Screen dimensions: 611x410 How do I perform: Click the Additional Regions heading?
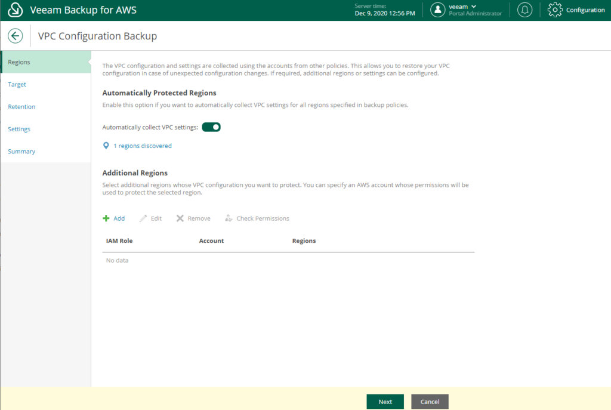tap(135, 172)
